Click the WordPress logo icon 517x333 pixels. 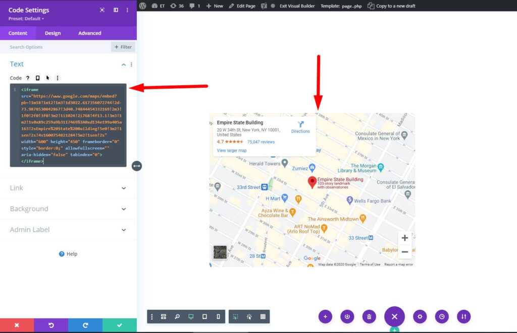[143, 6]
